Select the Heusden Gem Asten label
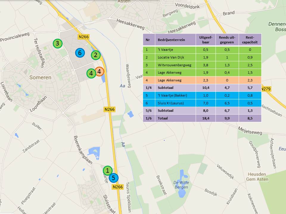286x214 pixels. (x=256, y=177)
